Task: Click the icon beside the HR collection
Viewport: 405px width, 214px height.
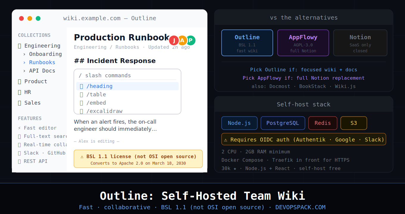Action: coord(20,92)
